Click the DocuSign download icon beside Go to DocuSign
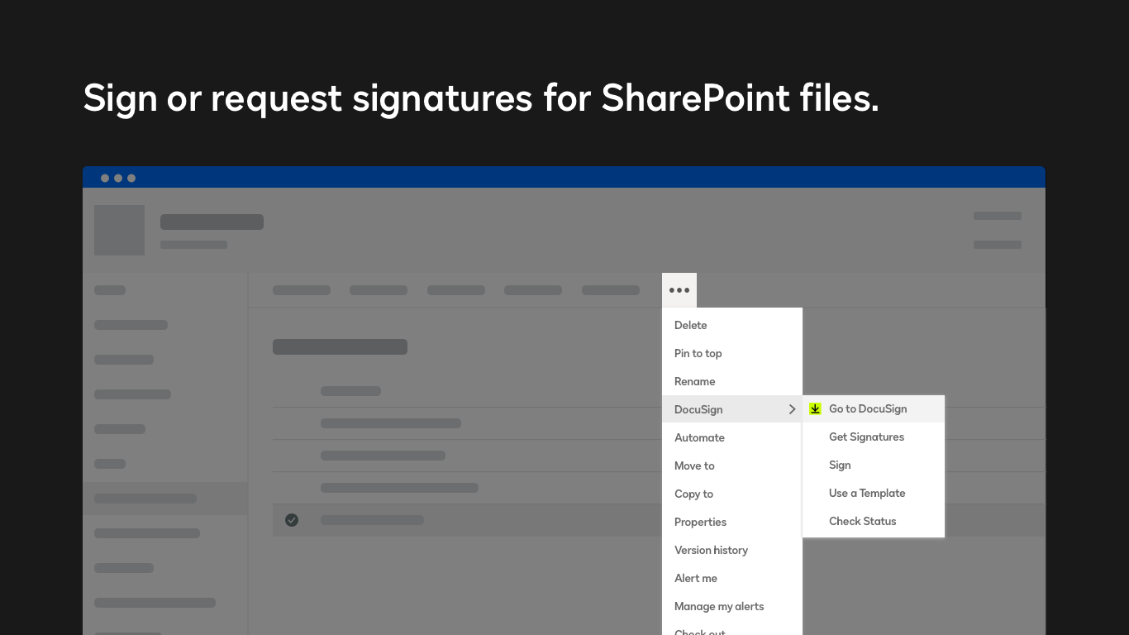Screen dimensions: 1129x635 (x=814, y=408)
